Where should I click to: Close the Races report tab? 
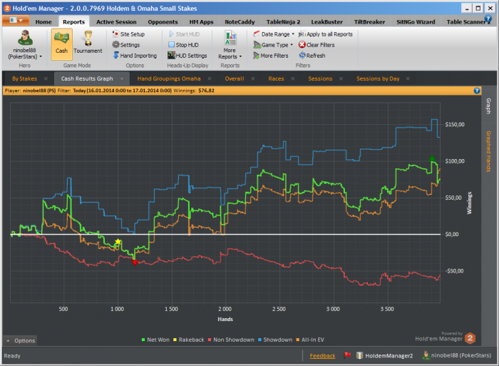point(293,78)
